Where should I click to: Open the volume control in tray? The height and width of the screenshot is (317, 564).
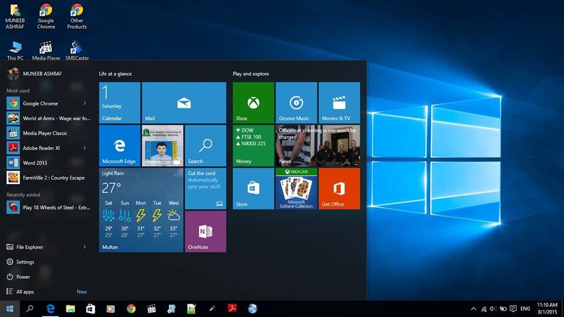coord(493,309)
